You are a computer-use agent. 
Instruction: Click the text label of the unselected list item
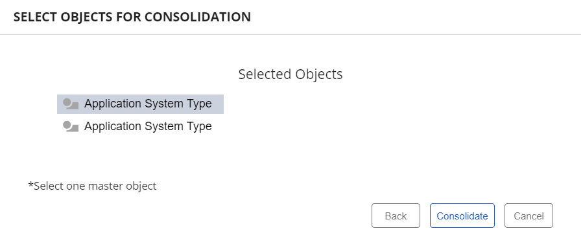coord(148,126)
